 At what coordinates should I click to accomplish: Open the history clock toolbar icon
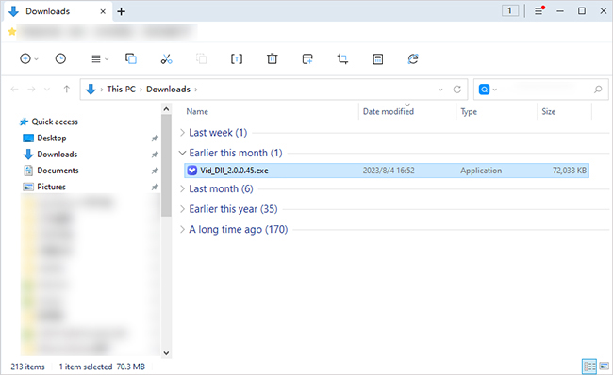coord(60,59)
